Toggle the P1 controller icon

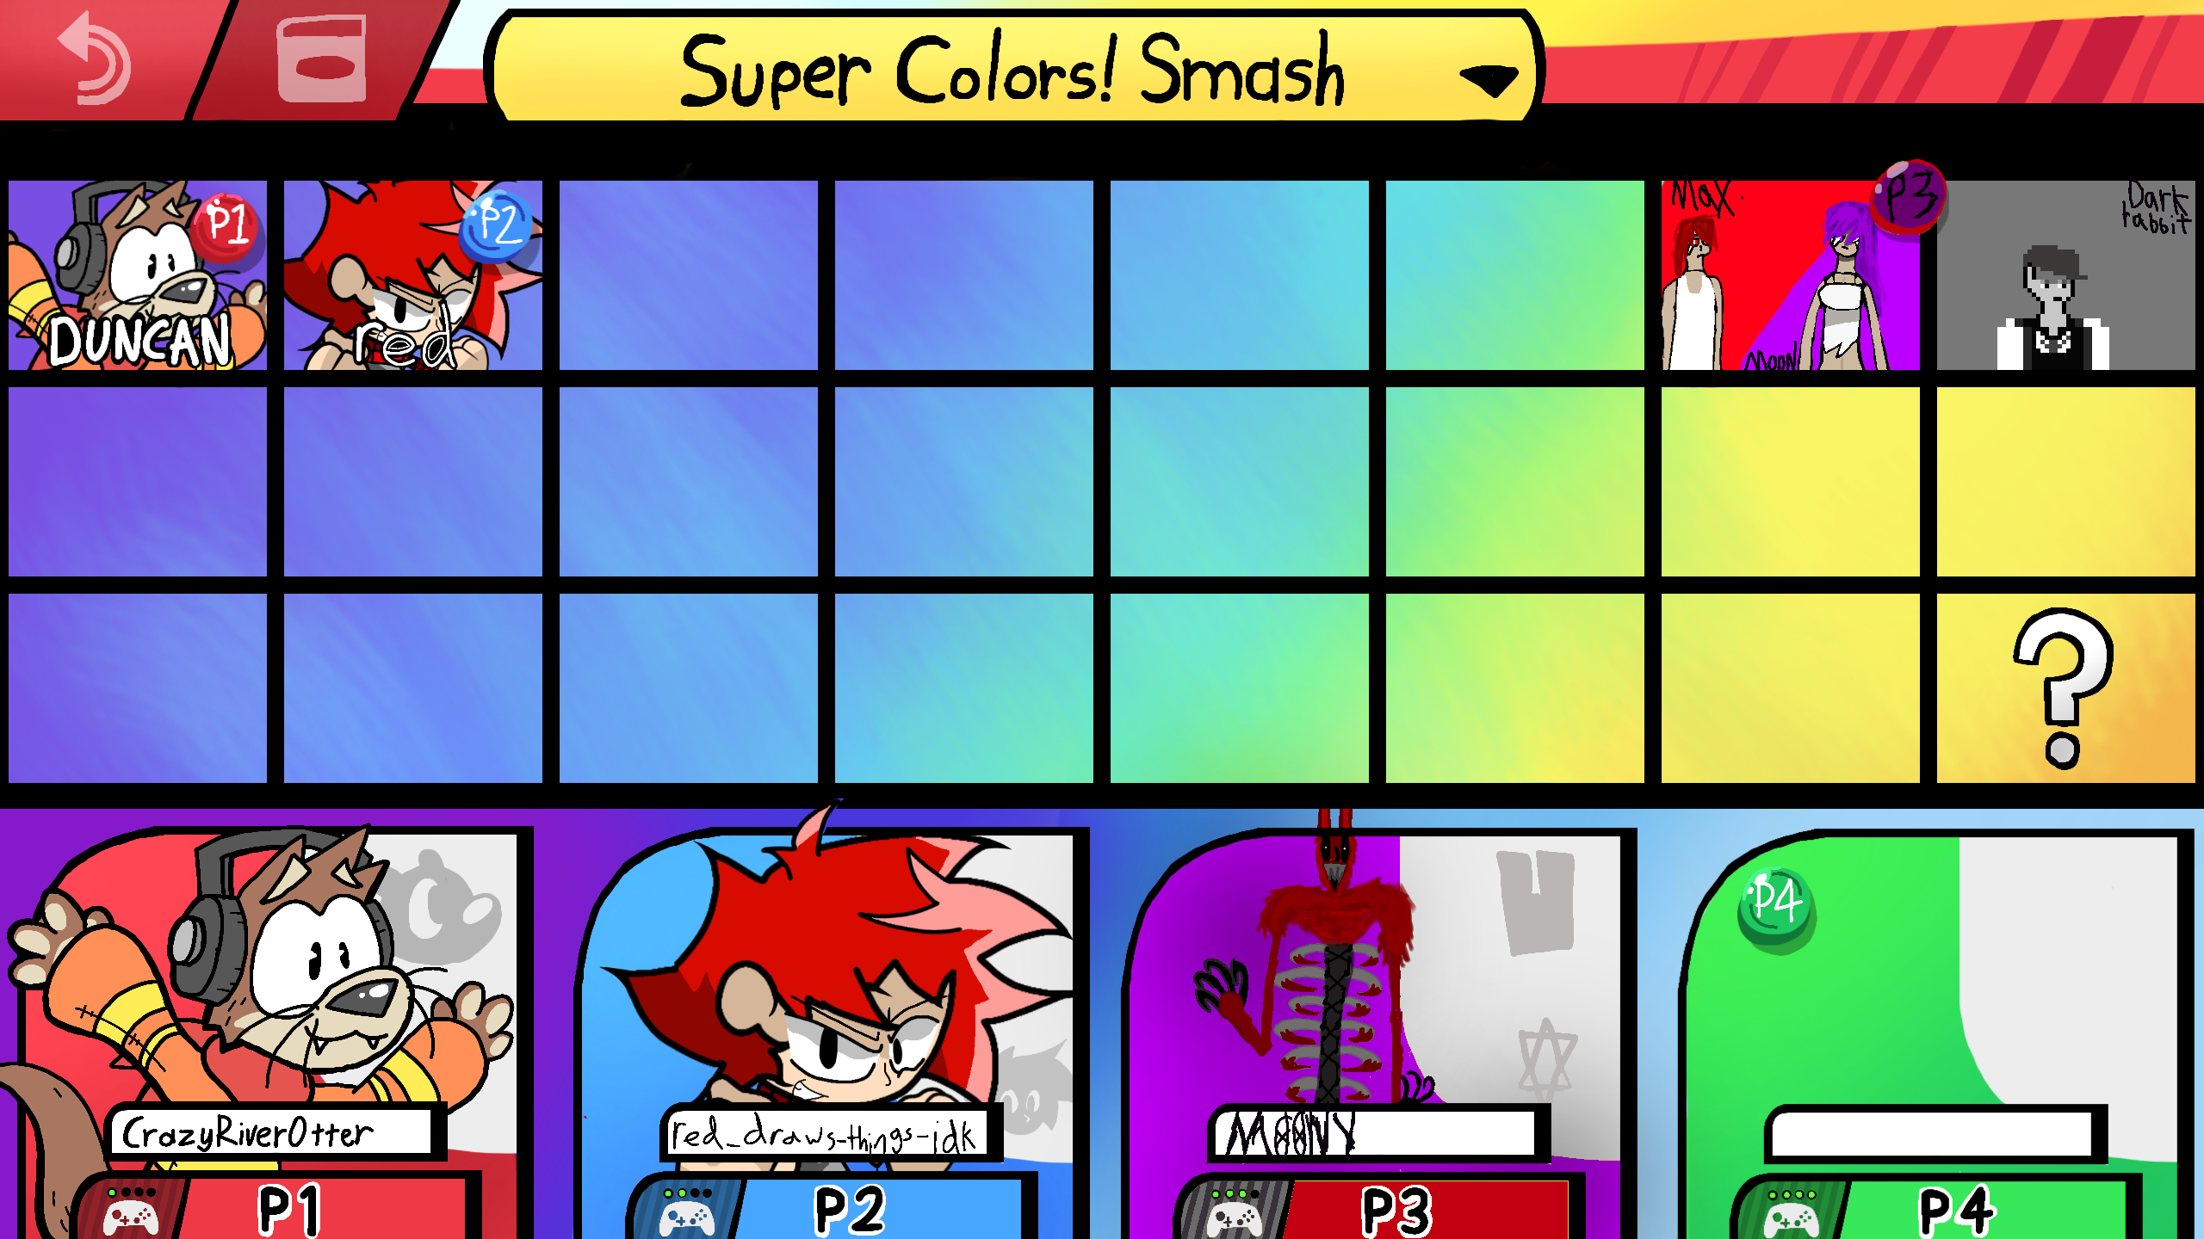(130, 1211)
